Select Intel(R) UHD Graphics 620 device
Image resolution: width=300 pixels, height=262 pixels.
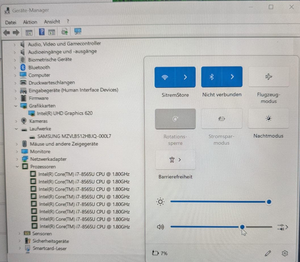point(65,113)
